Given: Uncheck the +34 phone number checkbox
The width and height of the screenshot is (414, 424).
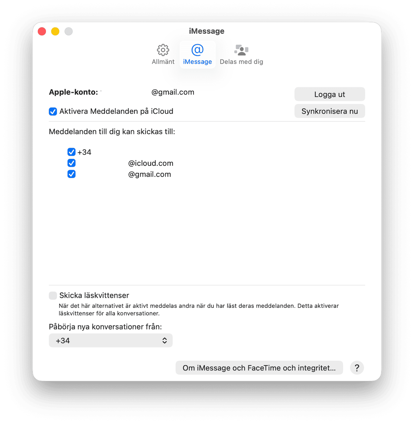Looking at the screenshot, I should [71, 152].
